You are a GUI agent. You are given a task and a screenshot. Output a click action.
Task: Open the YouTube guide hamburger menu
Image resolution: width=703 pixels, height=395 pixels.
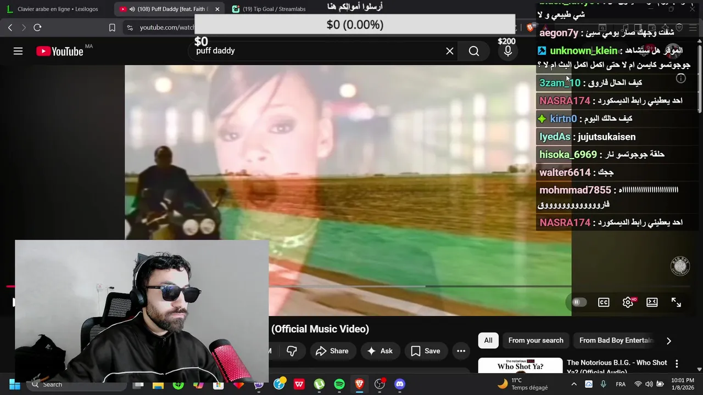[18, 51]
